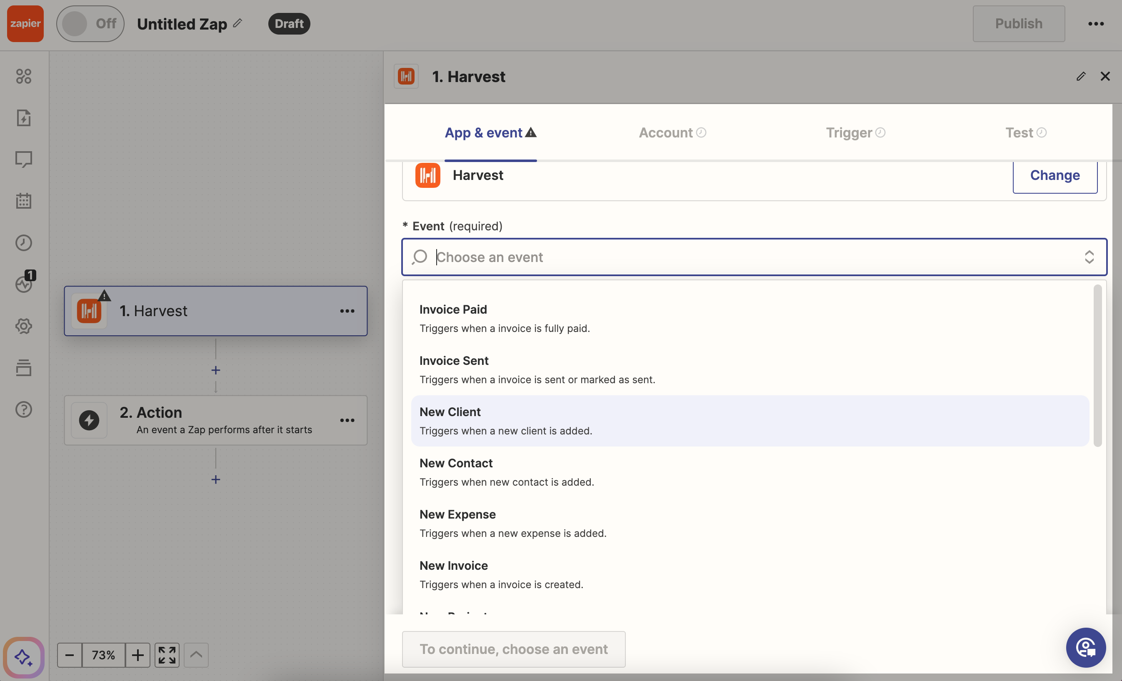Open the Zap file icon in sidebar
Screen dimensions: 1122x681
[24, 118]
